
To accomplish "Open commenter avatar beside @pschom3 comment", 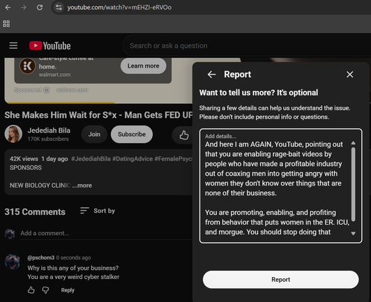I will (x=13, y=262).
